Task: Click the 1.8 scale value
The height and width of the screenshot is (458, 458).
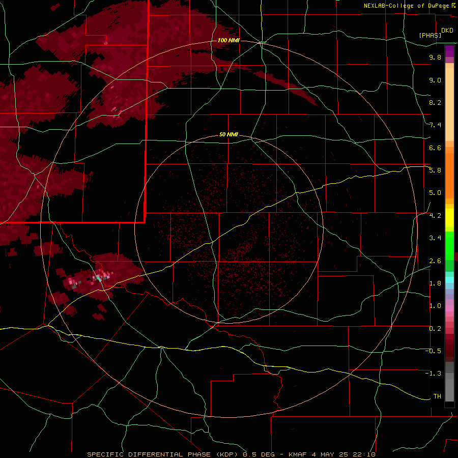Action: pyautogui.click(x=435, y=283)
